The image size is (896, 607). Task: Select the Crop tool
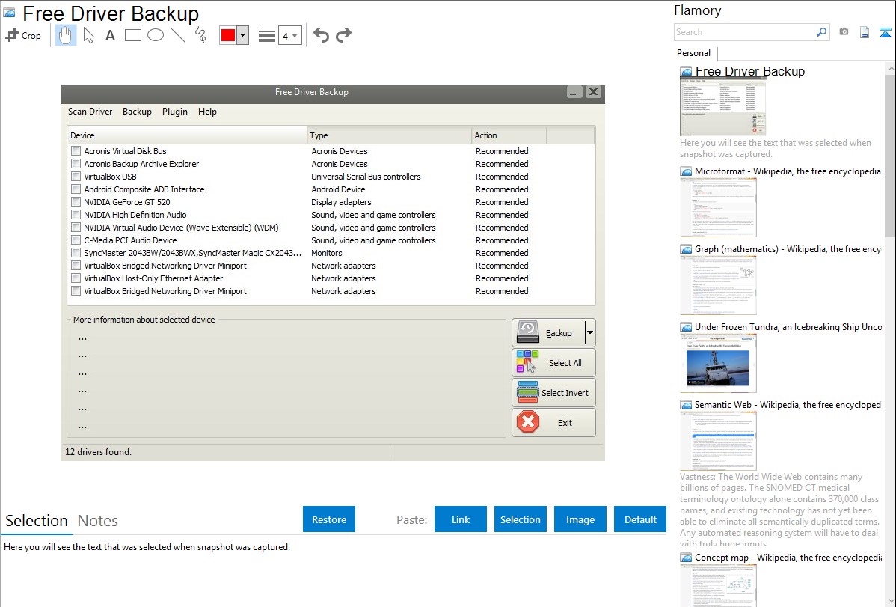tap(23, 35)
